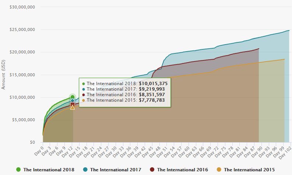This screenshot has height=175, width=292.
Task: Click the green circle marker on the 2018 line
Action: pyautogui.click(x=73, y=97)
